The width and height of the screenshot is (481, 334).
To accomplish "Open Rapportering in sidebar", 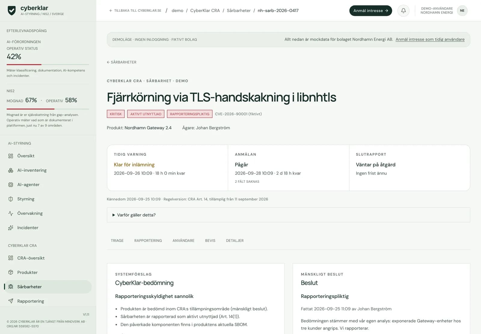I will (x=48, y=301).
